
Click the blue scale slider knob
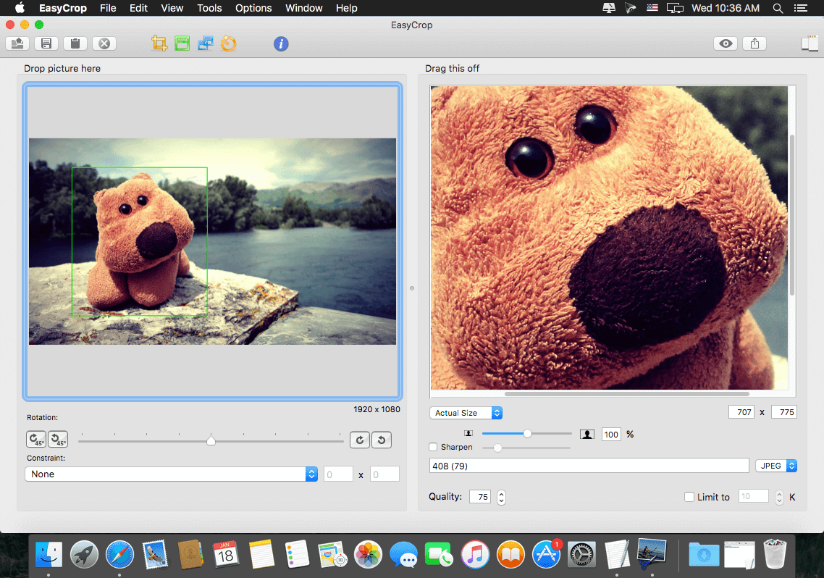point(527,433)
